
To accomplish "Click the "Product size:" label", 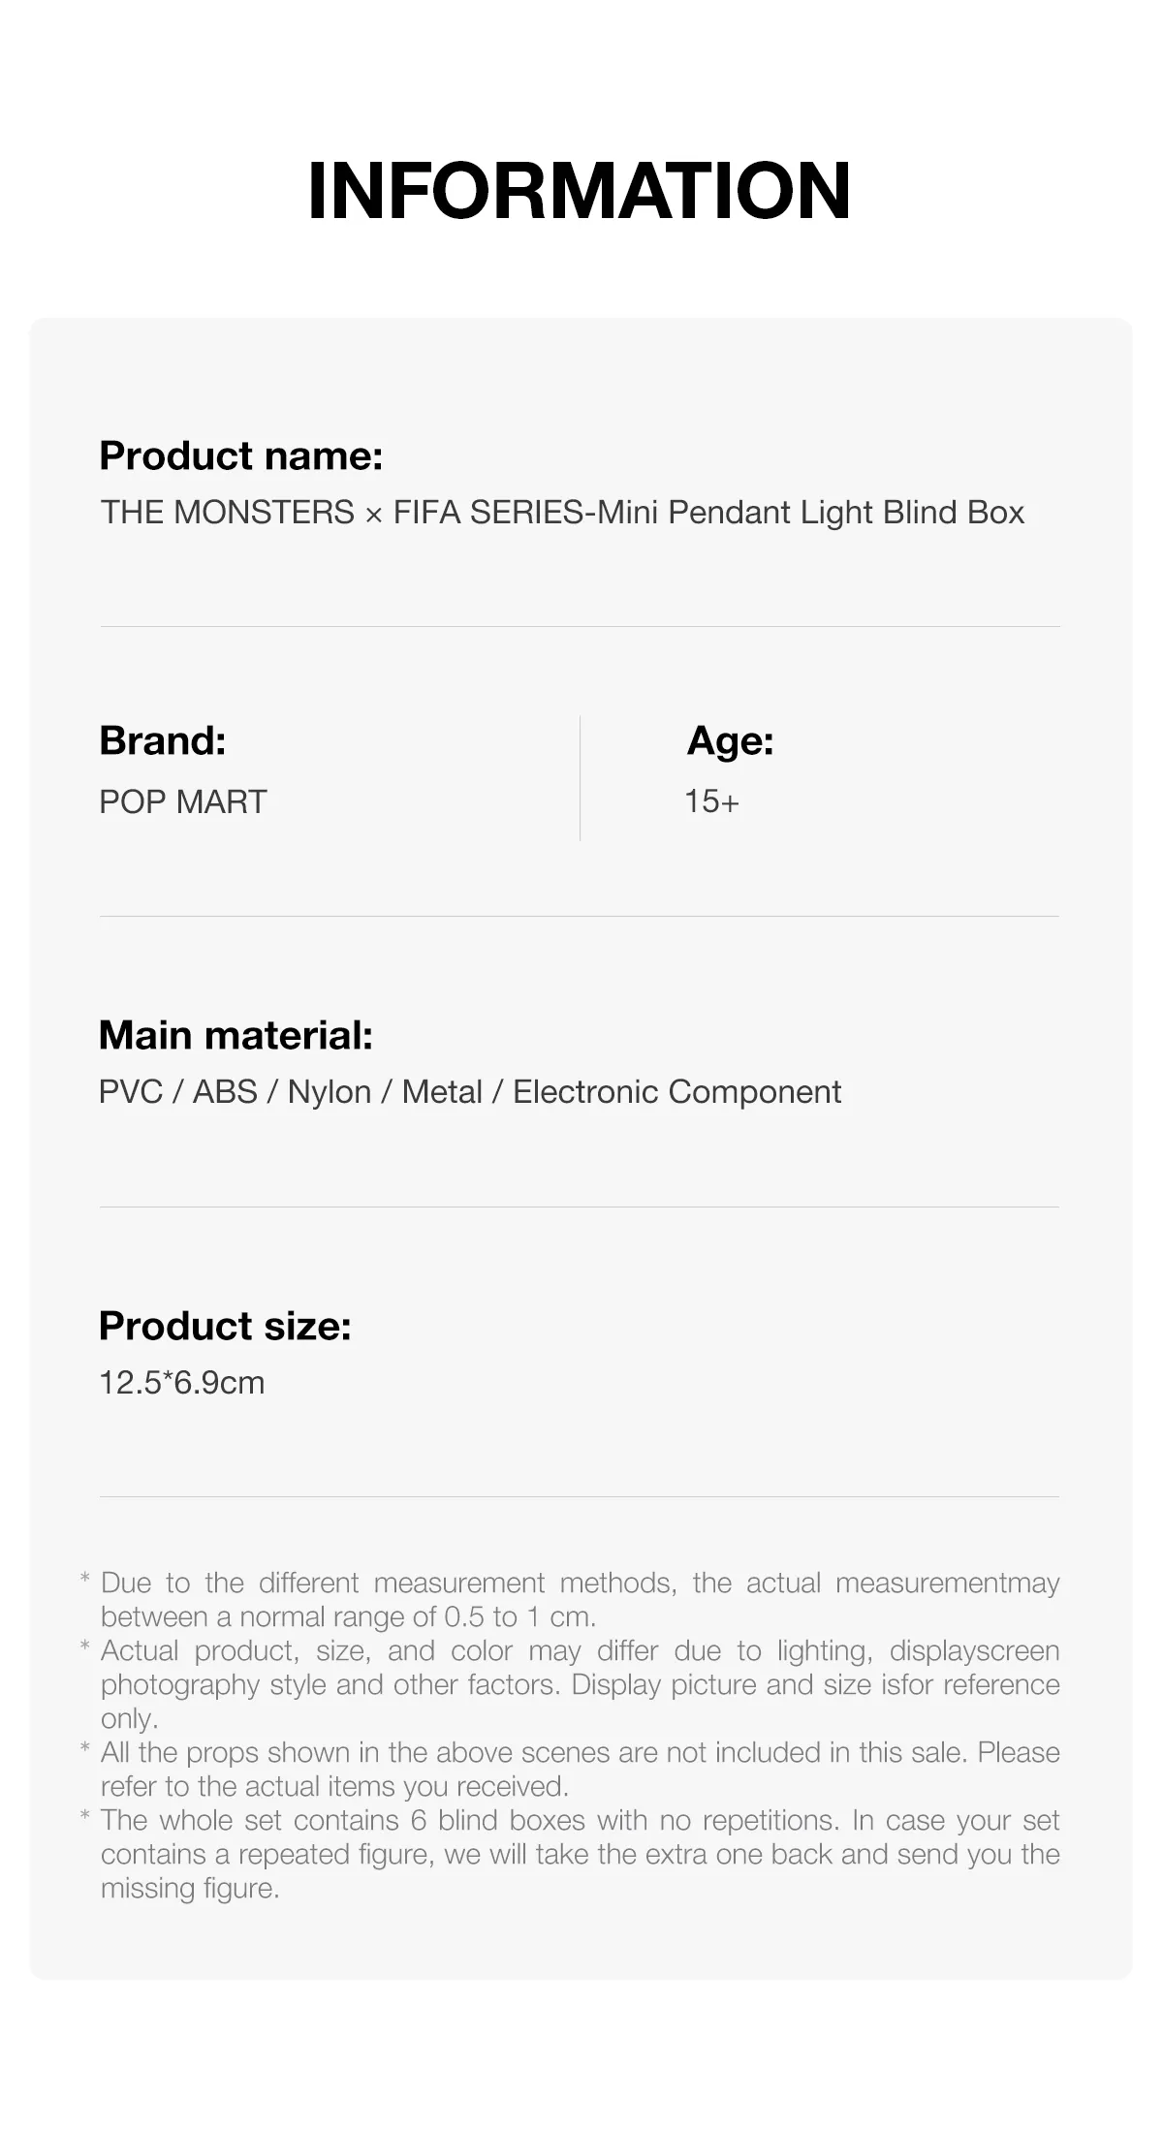I will (x=225, y=1326).
